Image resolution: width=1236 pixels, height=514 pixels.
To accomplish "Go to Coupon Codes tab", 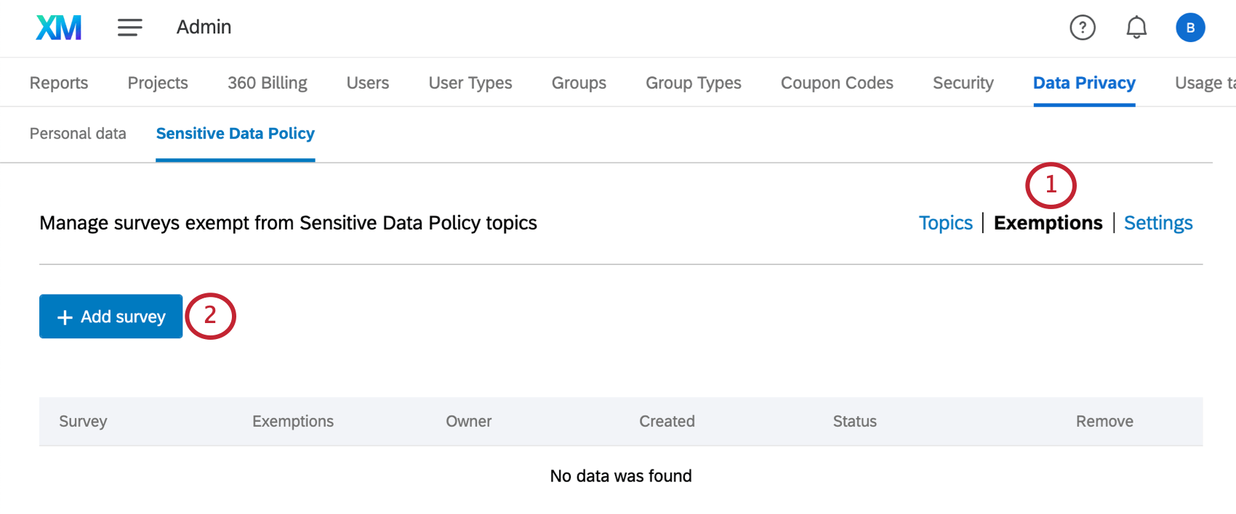I will pos(837,83).
